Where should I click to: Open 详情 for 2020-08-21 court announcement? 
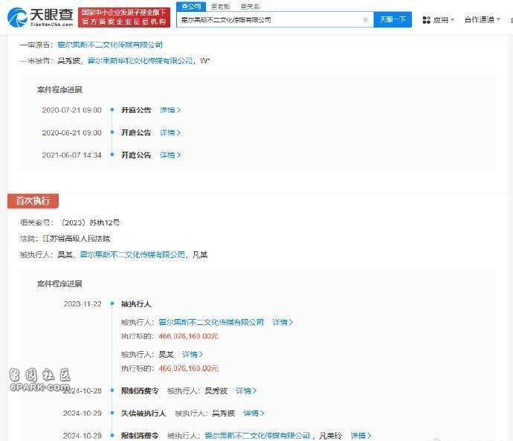(x=170, y=132)
